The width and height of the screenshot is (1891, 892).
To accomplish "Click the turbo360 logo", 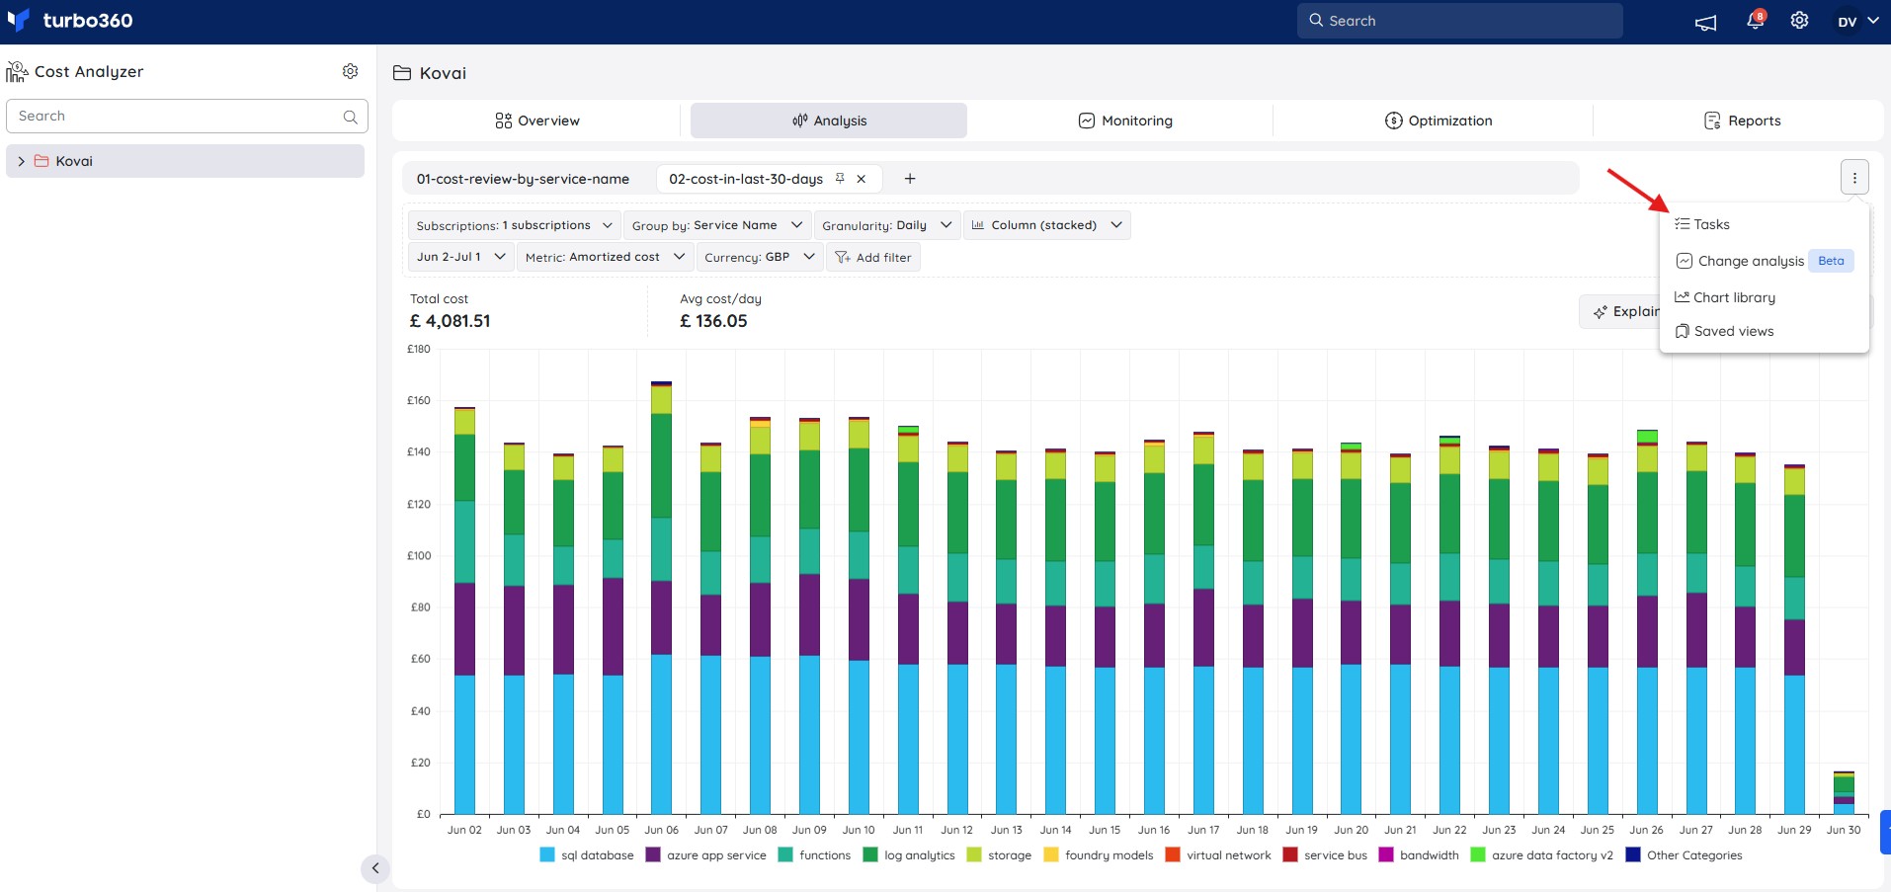I will (x=69, y=20).
